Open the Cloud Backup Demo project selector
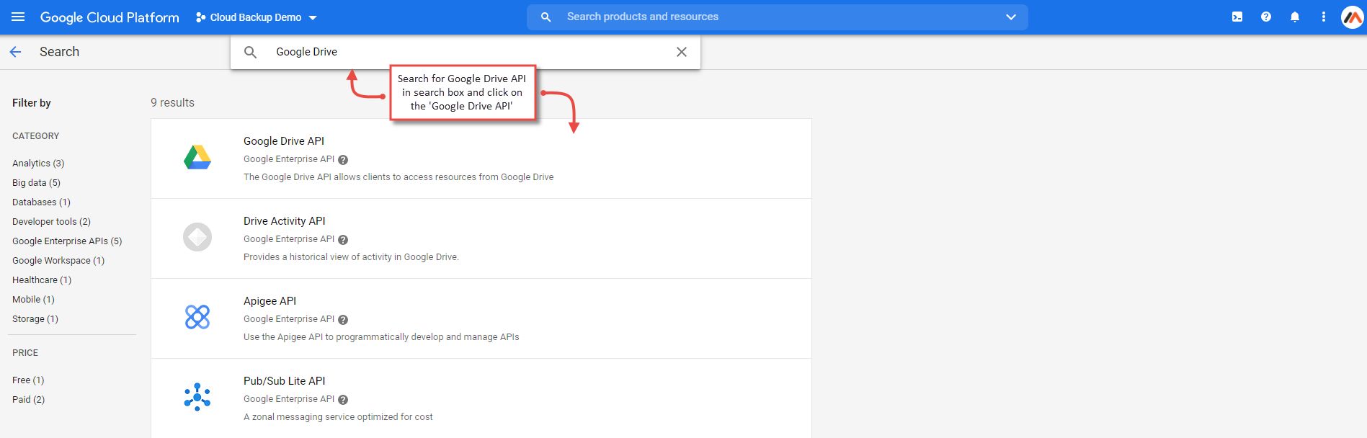Image resolution: width=1367 pixels, height=438 pixels. 257,17
